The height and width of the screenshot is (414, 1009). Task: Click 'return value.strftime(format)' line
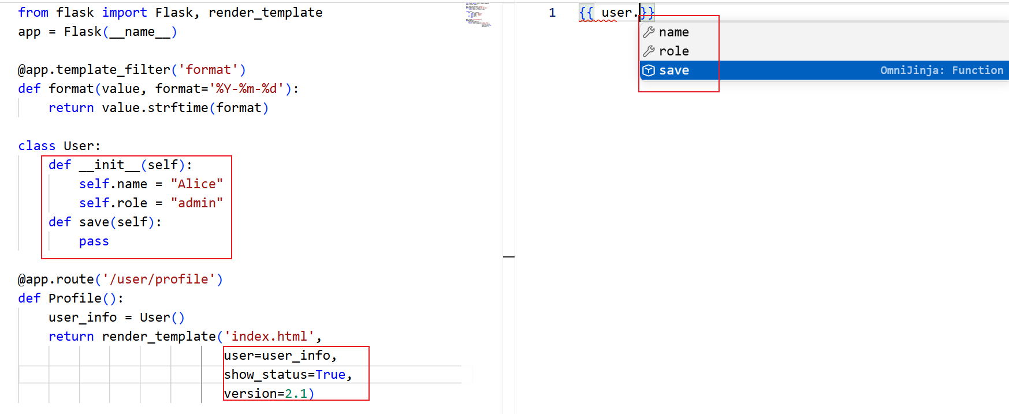click(158, 108)
